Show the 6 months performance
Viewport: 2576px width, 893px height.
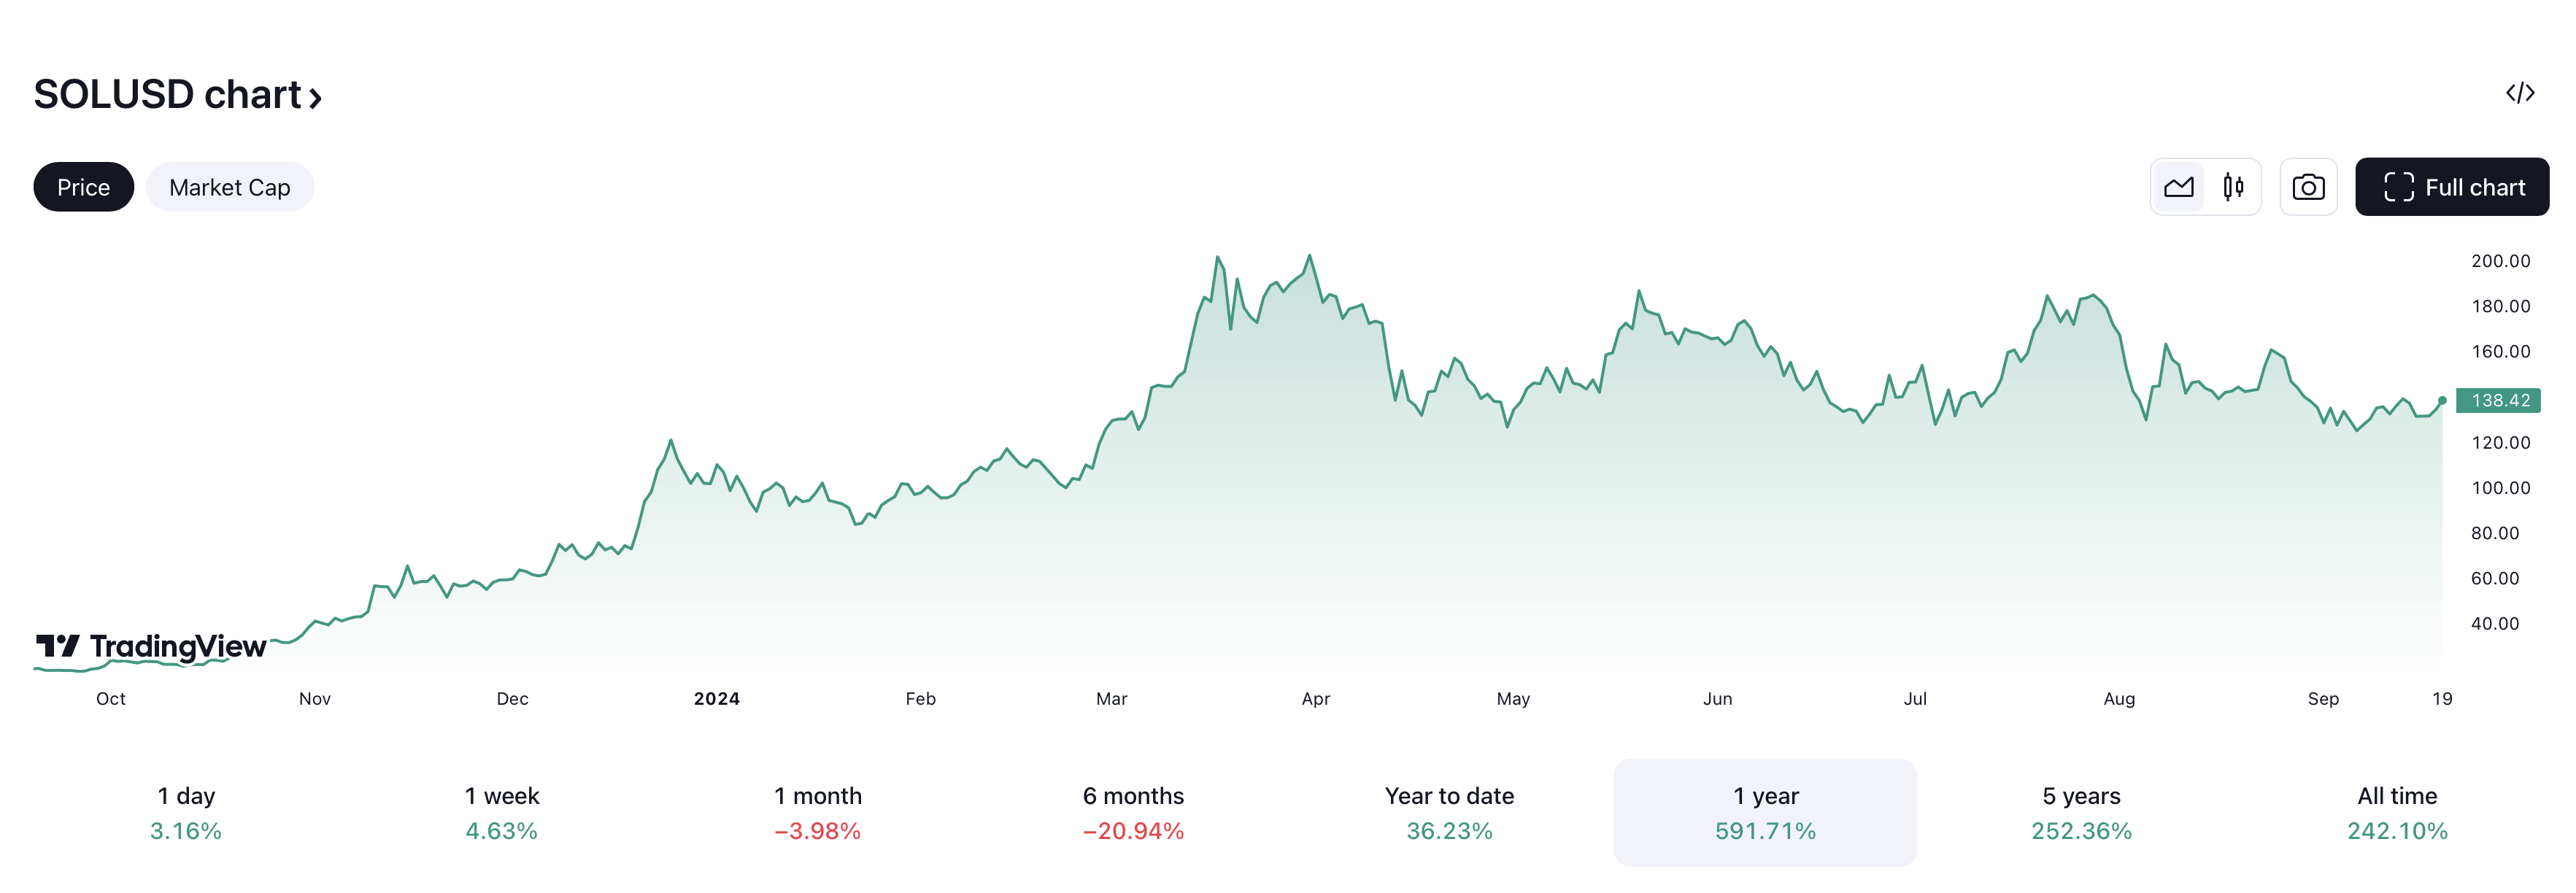[1133, 812]
